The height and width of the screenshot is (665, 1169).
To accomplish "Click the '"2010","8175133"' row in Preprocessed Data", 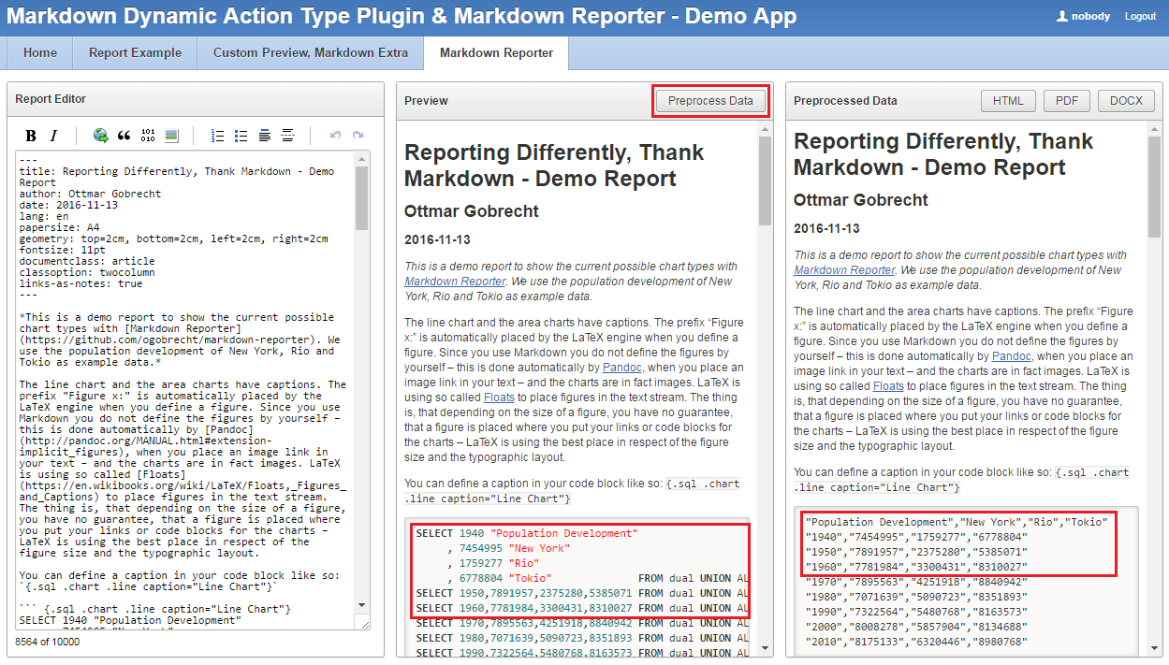I will [x=916, y=642].
